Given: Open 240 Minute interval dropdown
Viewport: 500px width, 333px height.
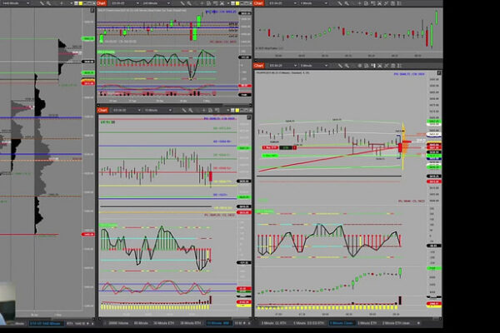Looking at the screenshot, I should pos(157,3).
